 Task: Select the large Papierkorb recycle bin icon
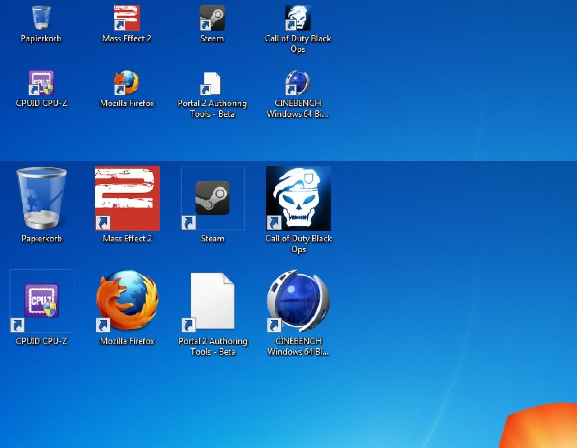click(x=41, y=198)
